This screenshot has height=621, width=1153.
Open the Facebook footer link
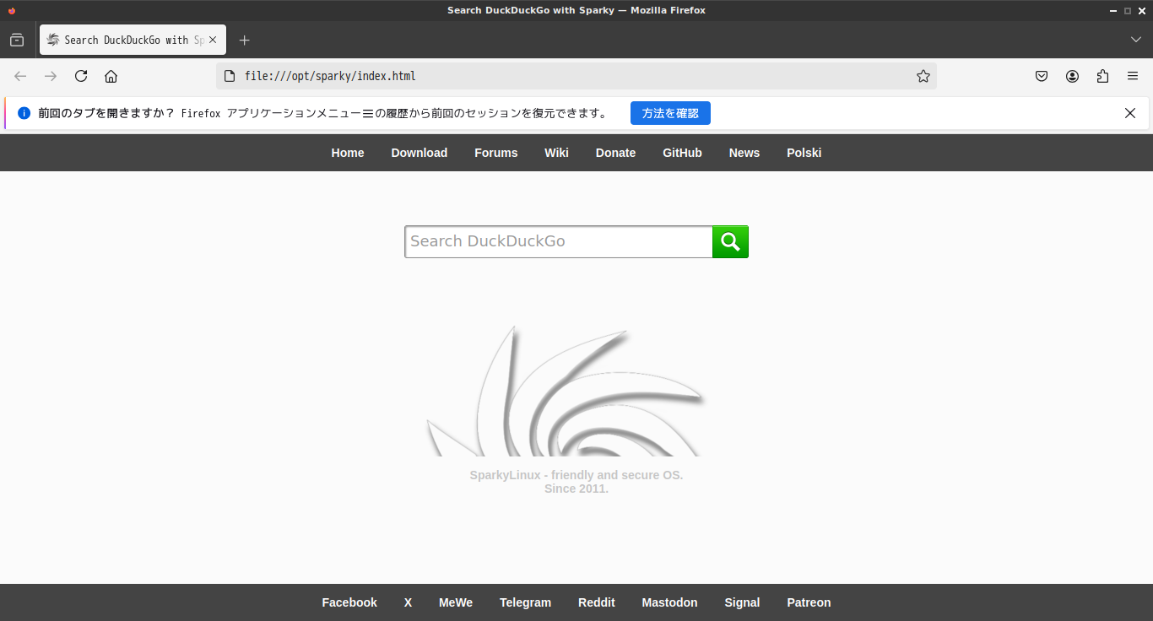(x=349, y=602)
